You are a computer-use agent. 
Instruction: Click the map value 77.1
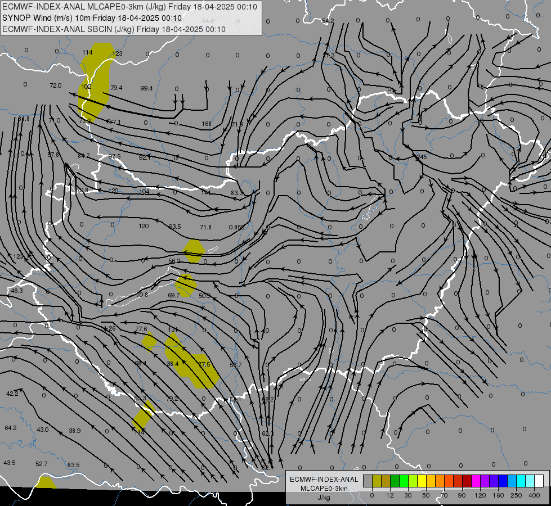coord(115,122)
